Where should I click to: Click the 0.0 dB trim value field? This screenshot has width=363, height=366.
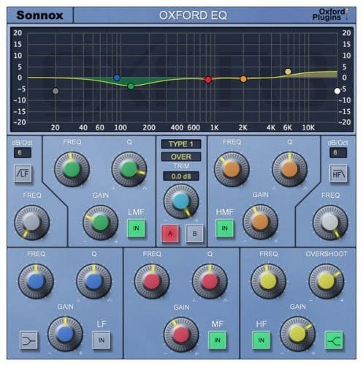[181, 176]
